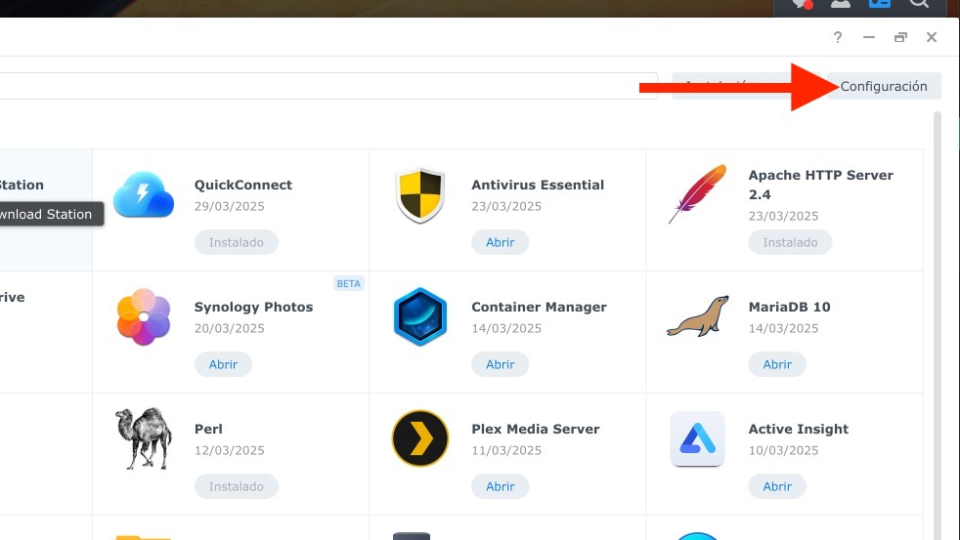Click Abrir for Synology Photos
Viewport: 960px width, 540px height.
[223, 364]
